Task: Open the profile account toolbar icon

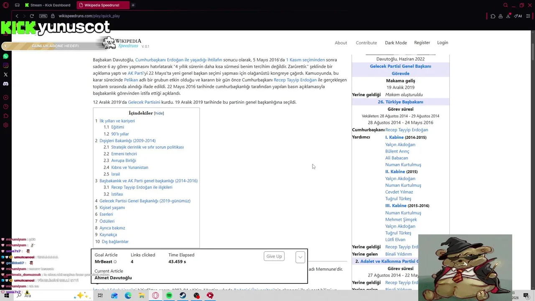Action: click(x=500, y=16)
